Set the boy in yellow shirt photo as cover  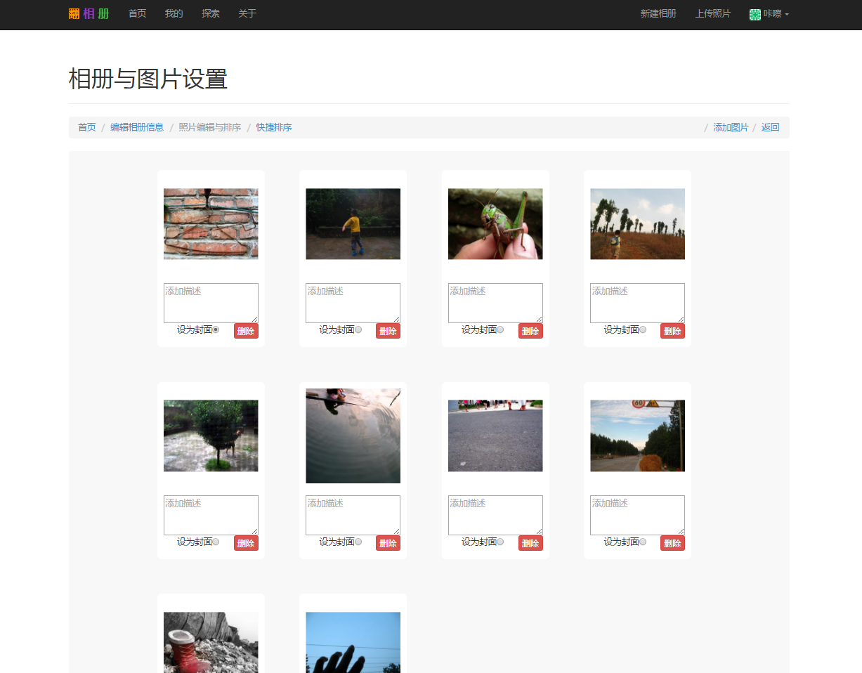[358, 329]
